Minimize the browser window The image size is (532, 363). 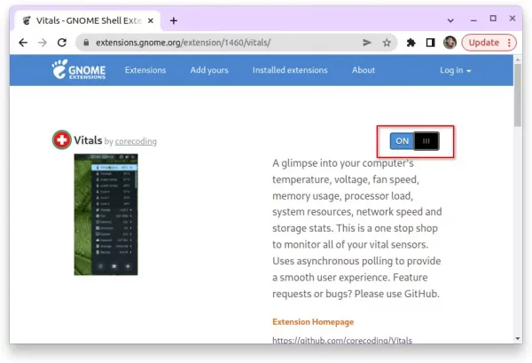(473, 20)
